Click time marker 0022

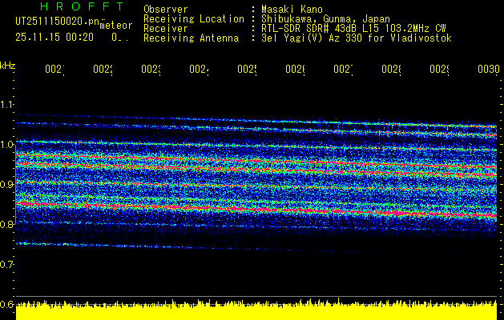[103, 70]
